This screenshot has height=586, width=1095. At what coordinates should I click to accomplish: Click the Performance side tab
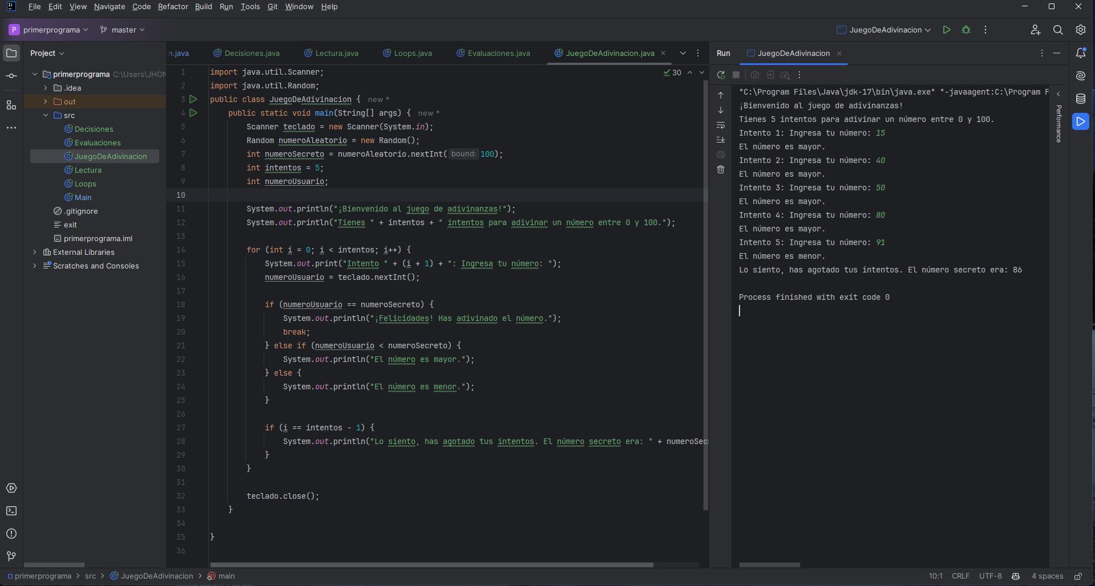click(1058, 124)
